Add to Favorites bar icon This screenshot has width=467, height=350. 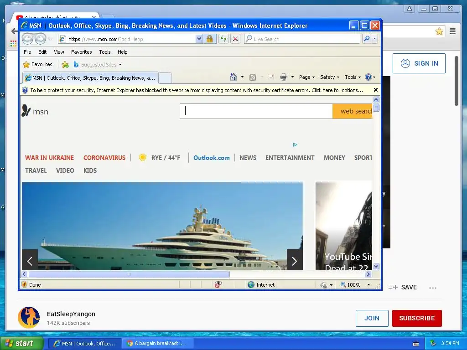coord(65,64)
